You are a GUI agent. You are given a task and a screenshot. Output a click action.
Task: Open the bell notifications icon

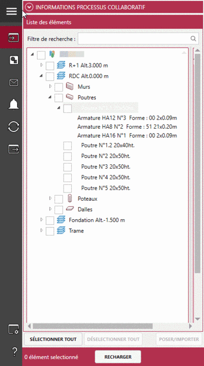click(x=13, y=104)
